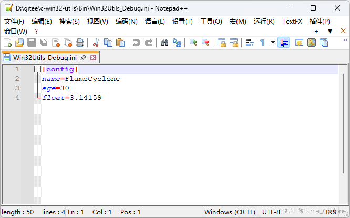Toggle show all characters pilcrow icon
The width and height of the screenshot is (350, 218).
coord(263,43)
